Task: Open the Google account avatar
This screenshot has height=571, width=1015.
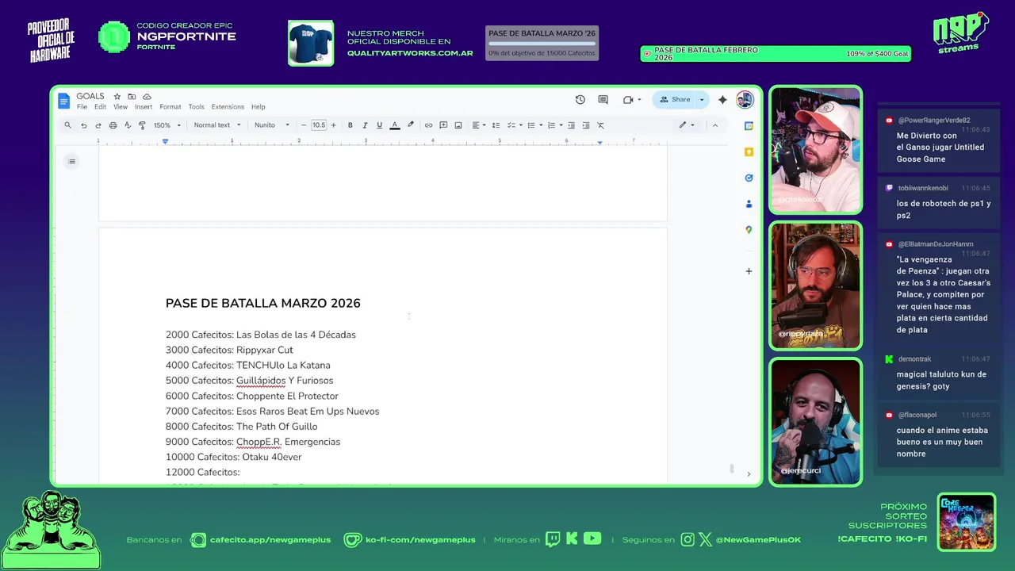Action: pyautogui.click(x=745, y=100)
